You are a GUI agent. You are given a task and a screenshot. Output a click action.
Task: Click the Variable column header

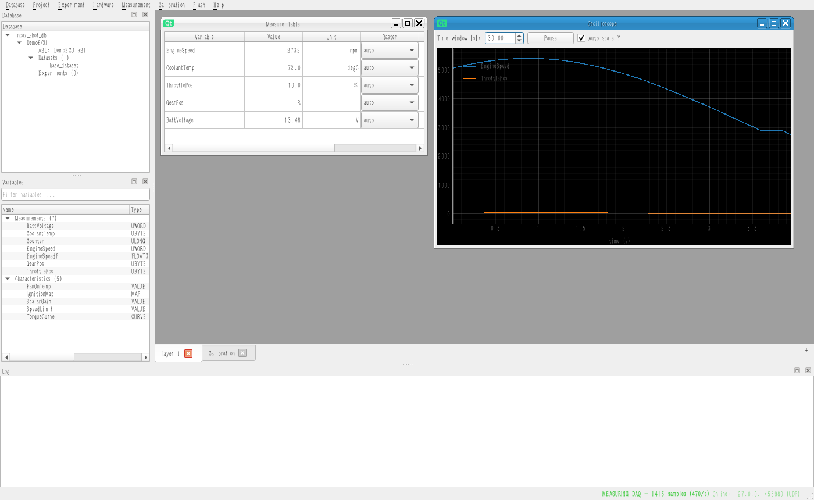click(204, 37)
